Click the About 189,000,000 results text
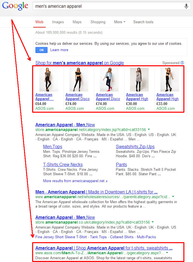 (69, 32)
